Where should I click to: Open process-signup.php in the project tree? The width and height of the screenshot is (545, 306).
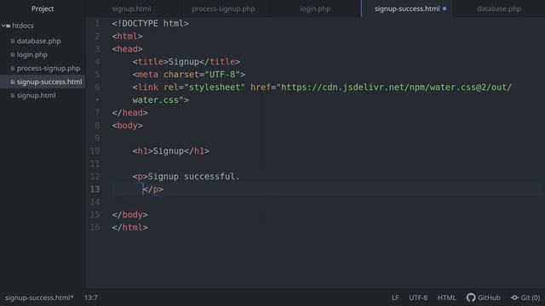[49, 68]
